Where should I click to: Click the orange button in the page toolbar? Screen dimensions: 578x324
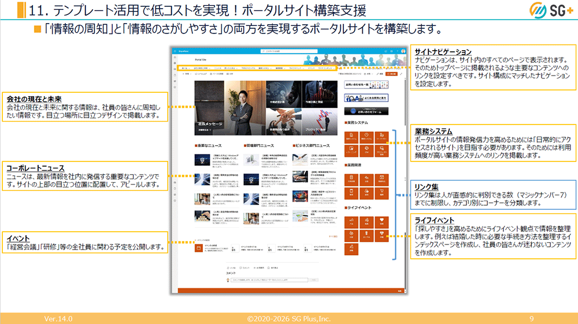coord(391,74)
